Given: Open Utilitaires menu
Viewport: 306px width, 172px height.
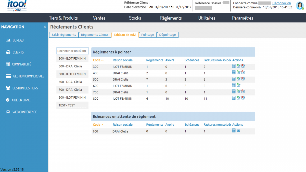Looking at the screenshot, I should [x=207, y=18].
